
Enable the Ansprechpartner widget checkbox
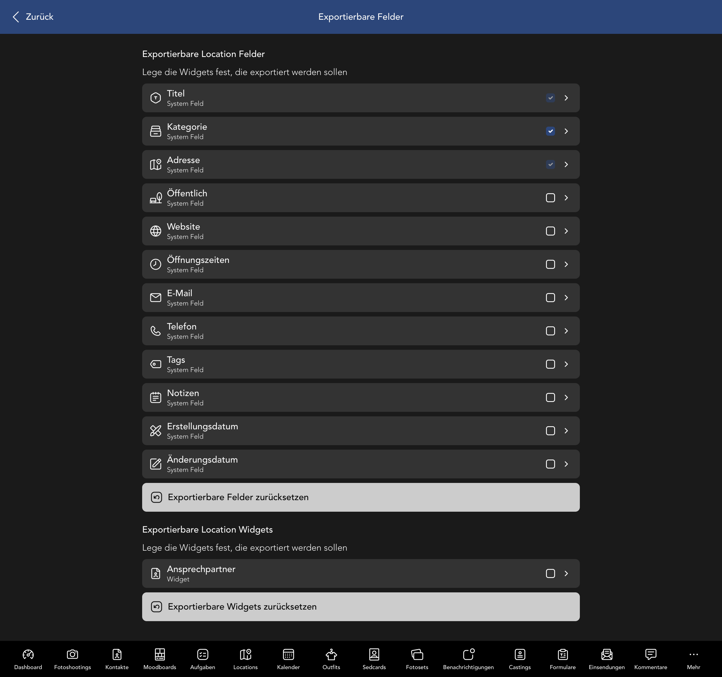point(550,573)
